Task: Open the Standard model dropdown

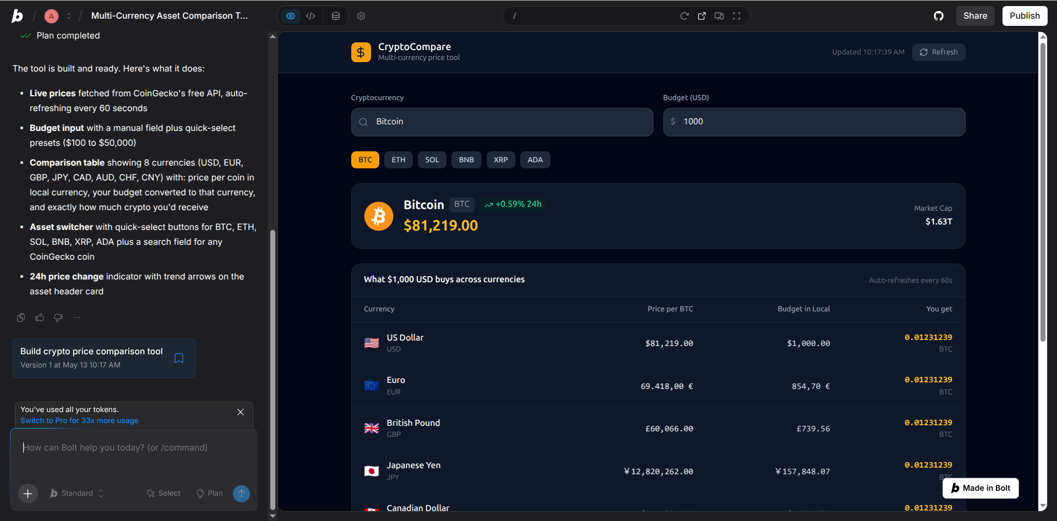Action: click(x=77, y=493)
